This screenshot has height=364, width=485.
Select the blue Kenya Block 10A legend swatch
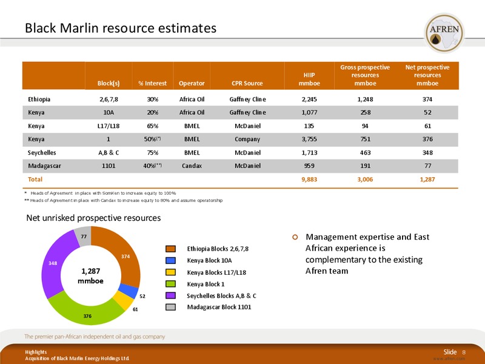coord(170,261)
